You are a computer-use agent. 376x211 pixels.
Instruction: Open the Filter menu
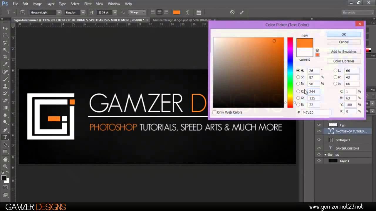click(88, 4)
